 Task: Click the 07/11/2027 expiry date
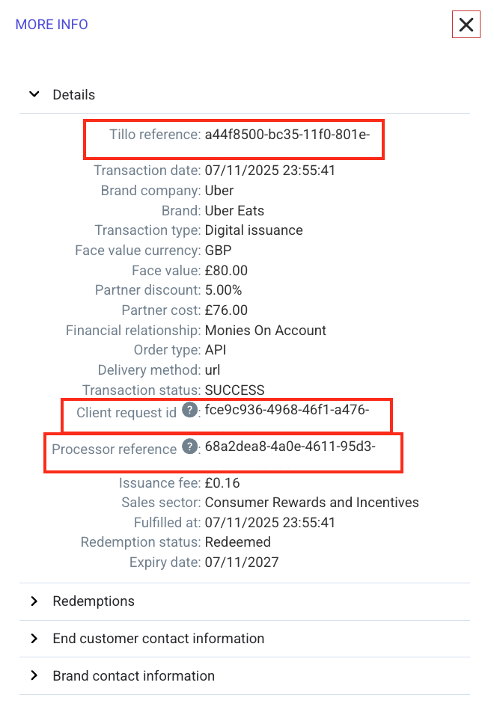pos(241,562)
